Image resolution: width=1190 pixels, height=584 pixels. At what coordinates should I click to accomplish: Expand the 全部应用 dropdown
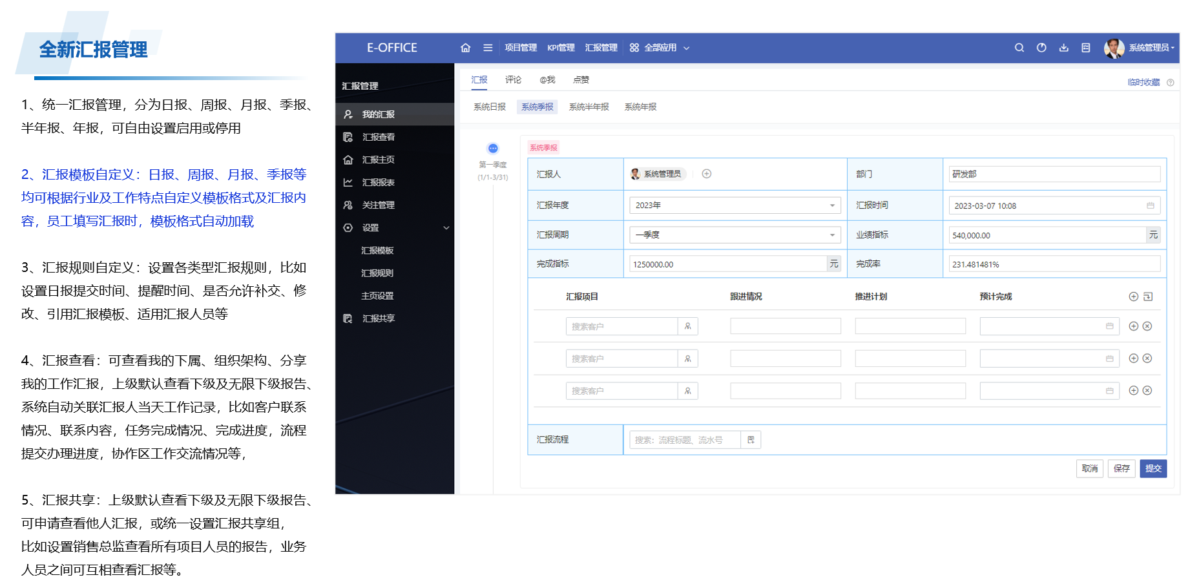(660, 48)
